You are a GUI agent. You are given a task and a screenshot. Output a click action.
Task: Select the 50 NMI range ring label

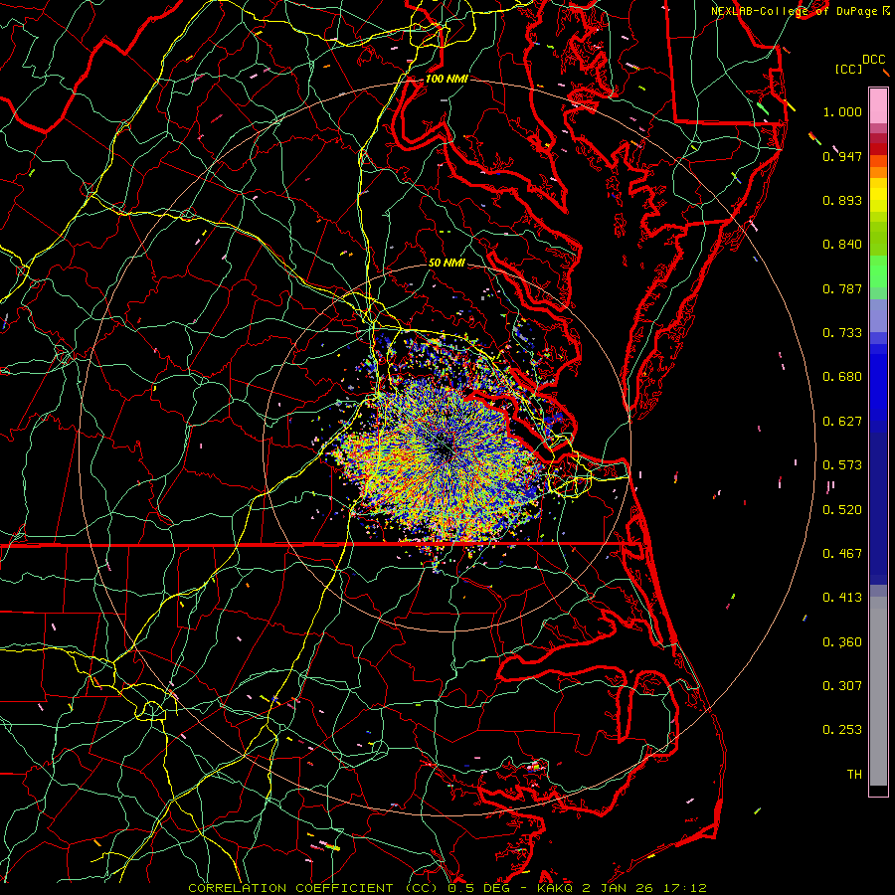pyautogui.click(x=447, y=263)
